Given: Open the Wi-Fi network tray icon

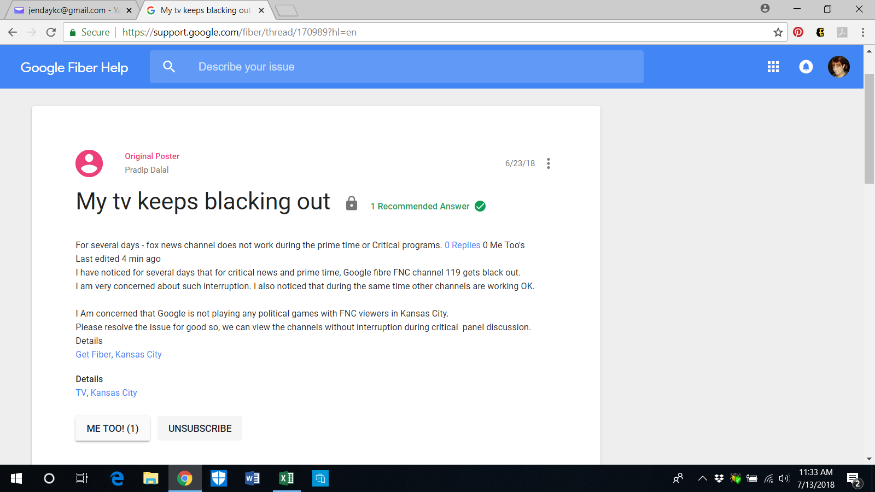Looking at the screenshot, I should tap(768, 478).
